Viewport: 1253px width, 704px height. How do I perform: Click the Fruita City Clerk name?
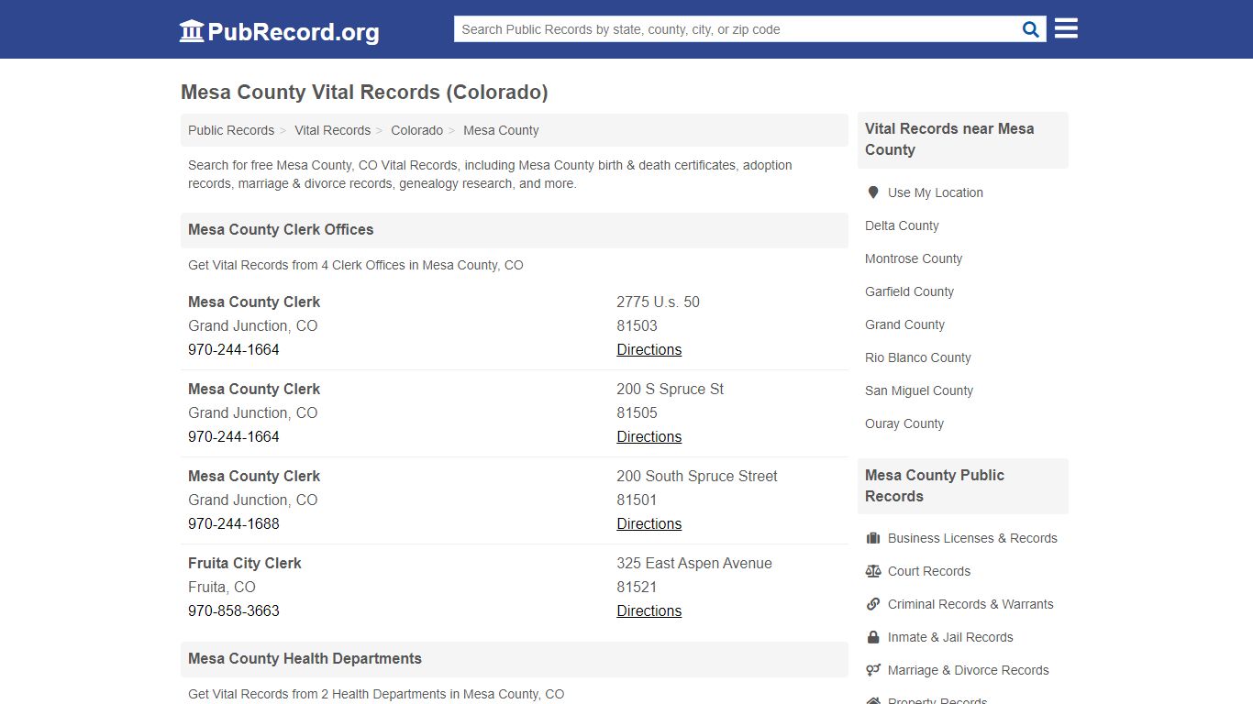point(245,563)
